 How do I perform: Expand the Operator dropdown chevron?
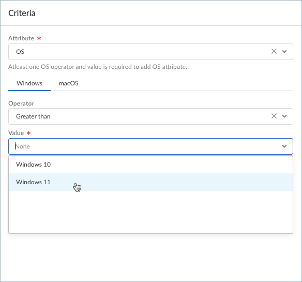pos(284,116)
